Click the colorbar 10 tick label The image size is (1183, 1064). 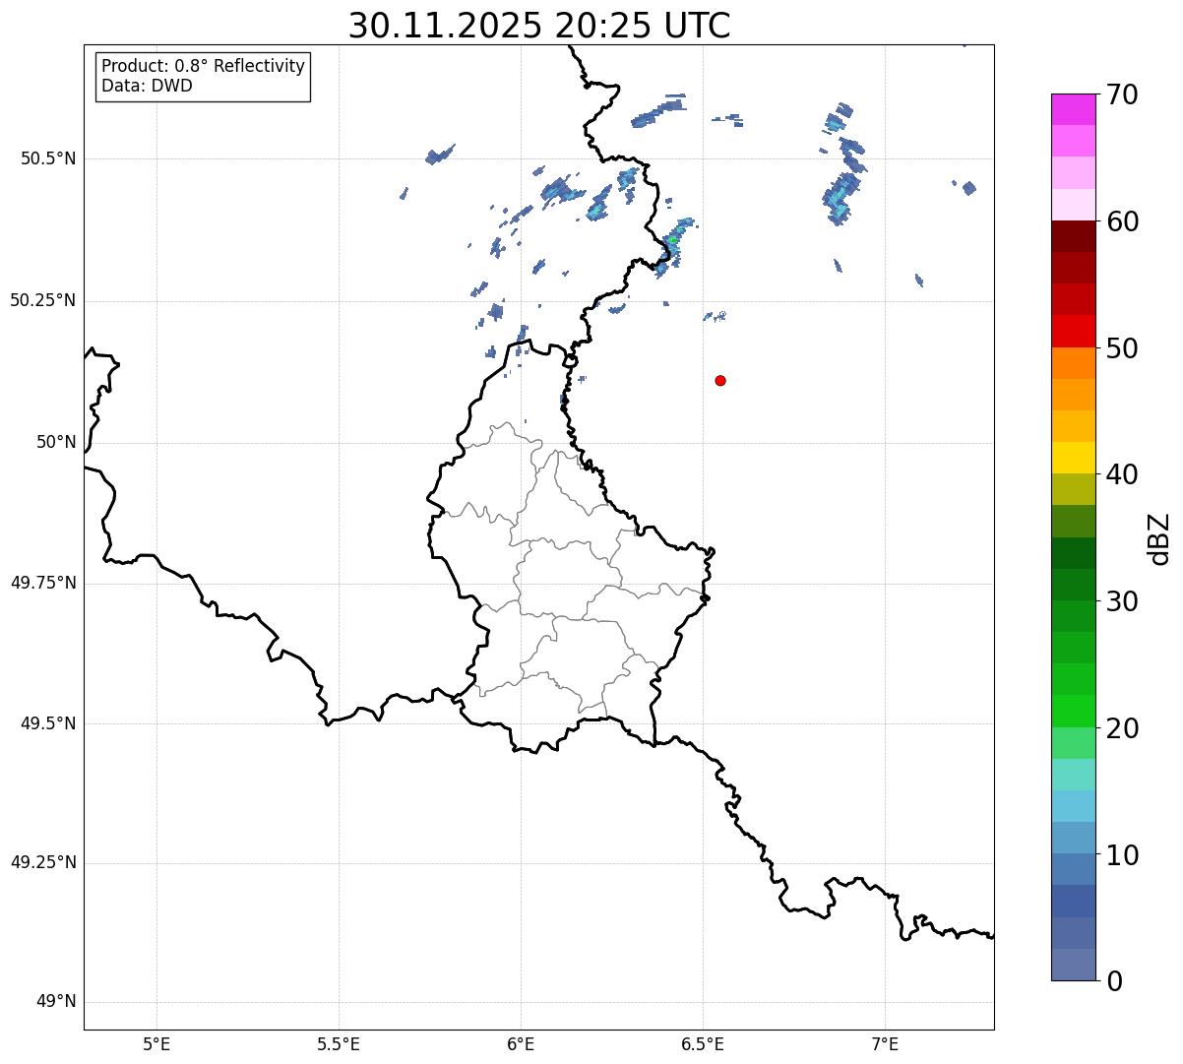point(1122,854)
